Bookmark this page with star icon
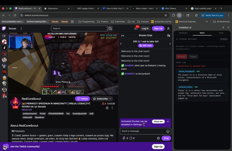 pyautogui.click(x=166, y=15)
